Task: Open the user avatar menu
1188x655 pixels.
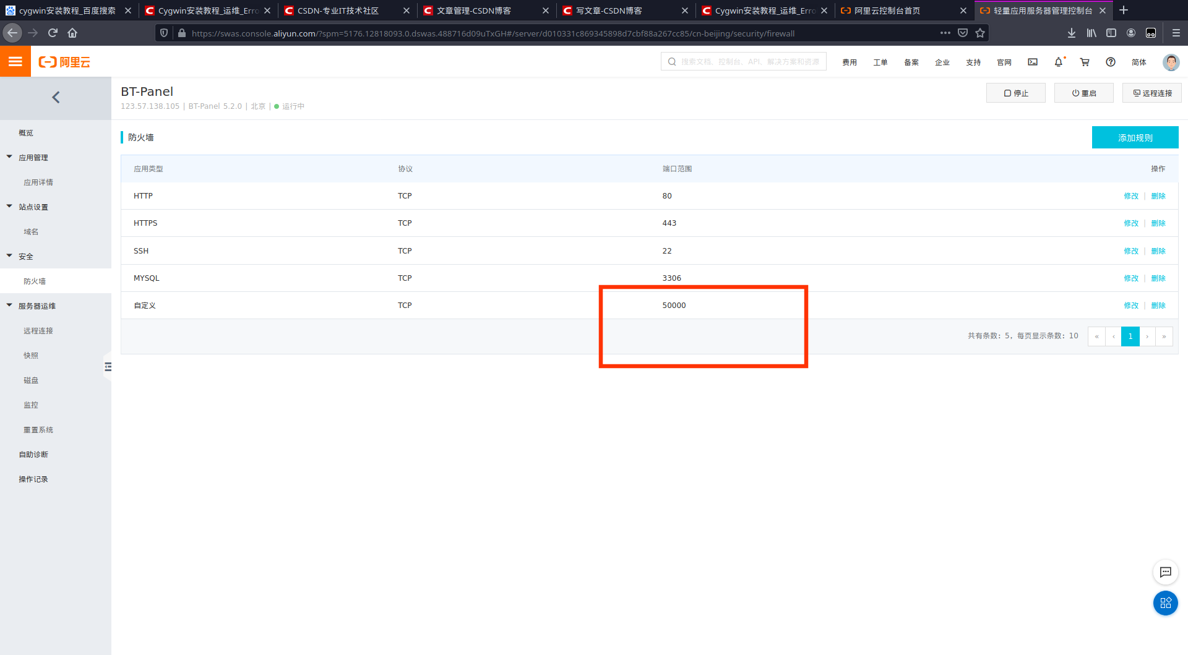Action: coord(1171,62)
